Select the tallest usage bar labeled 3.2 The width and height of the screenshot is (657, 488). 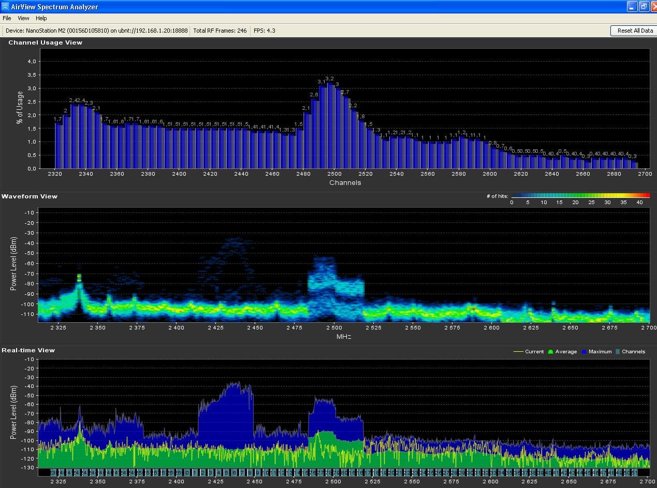tap(330, 125)
